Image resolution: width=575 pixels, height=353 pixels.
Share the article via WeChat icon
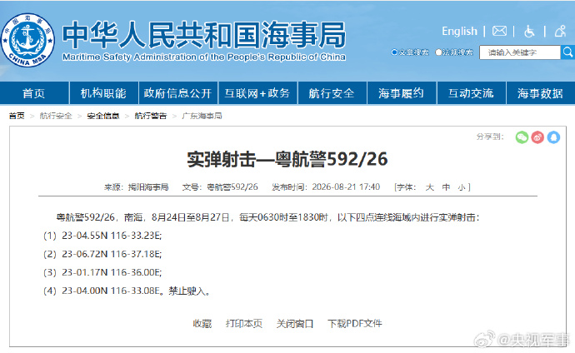click(522, 137)
